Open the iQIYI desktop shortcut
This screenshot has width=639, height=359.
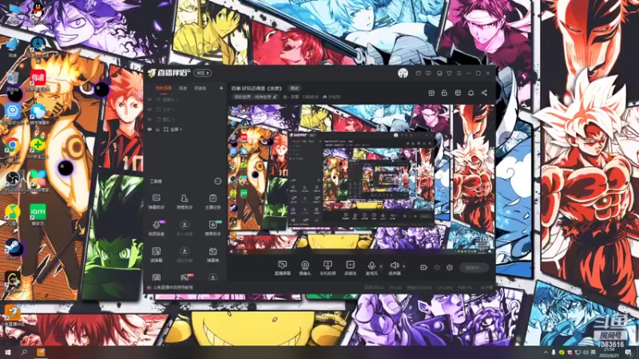coord(38,215)
